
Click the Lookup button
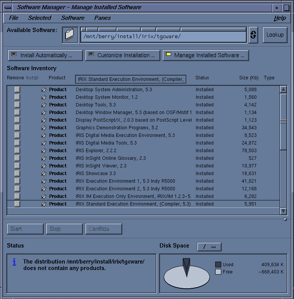click(275, 35)
